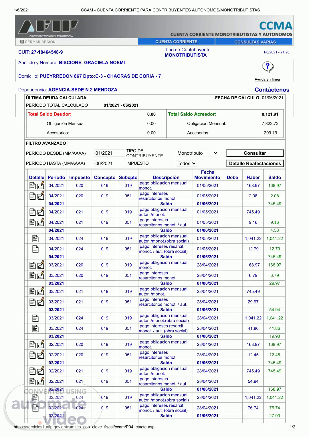This screenshot has width=309, height=437.
Task: Click CERRAR SESION to log out
Action: 38,42
